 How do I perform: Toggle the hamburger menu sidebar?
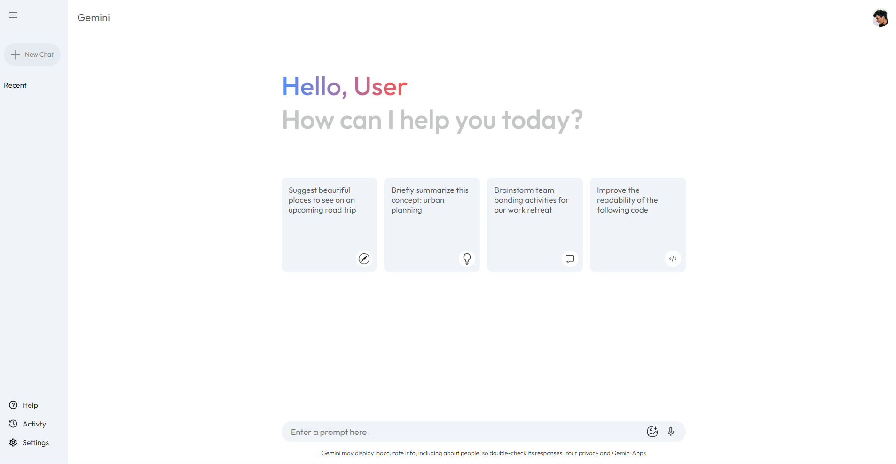13,15
